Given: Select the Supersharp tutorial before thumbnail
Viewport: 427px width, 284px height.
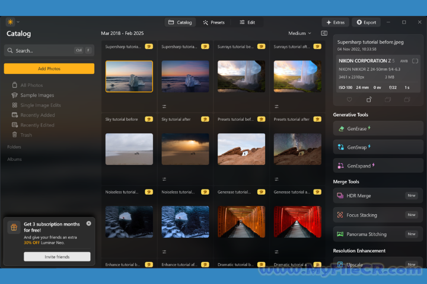Looking at the screenshot, I should (x=129, y=76).
